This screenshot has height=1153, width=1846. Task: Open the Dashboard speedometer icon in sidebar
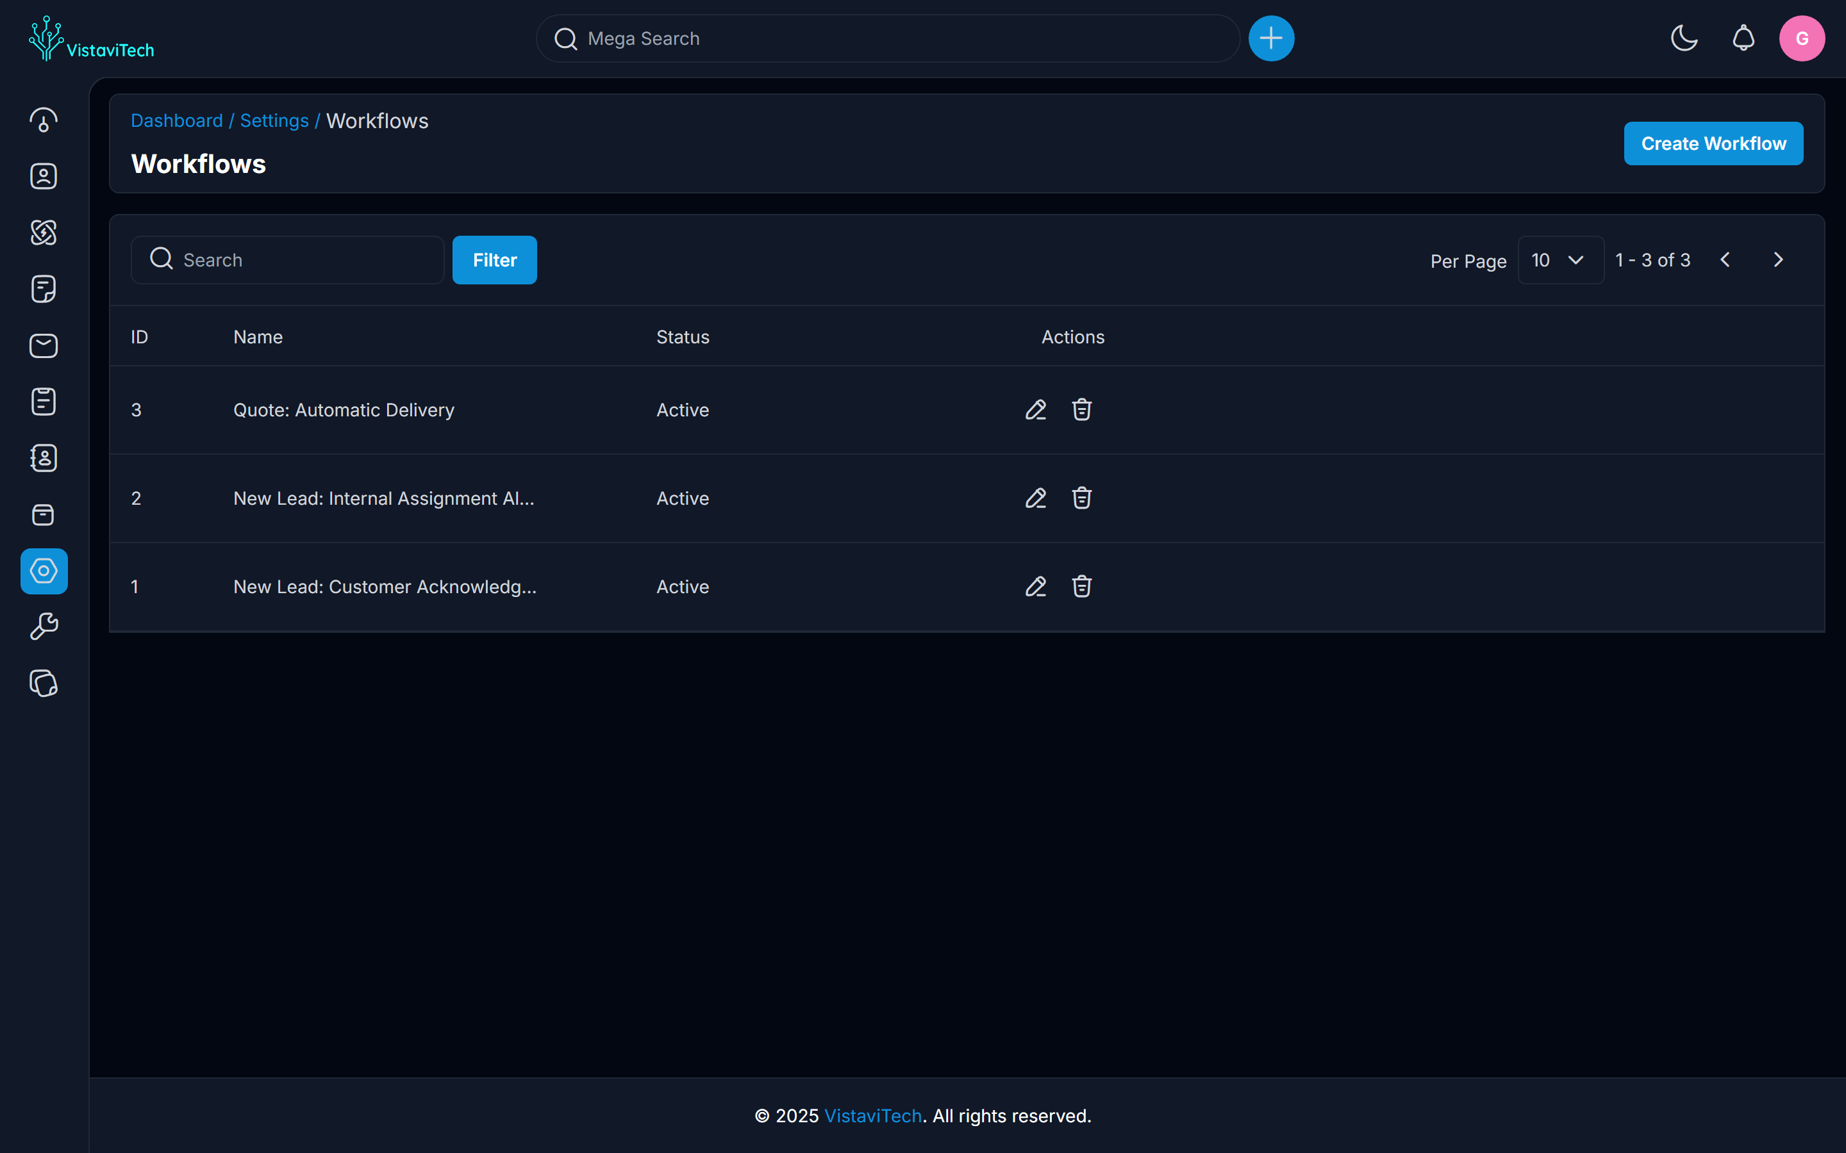coord(44,119)
